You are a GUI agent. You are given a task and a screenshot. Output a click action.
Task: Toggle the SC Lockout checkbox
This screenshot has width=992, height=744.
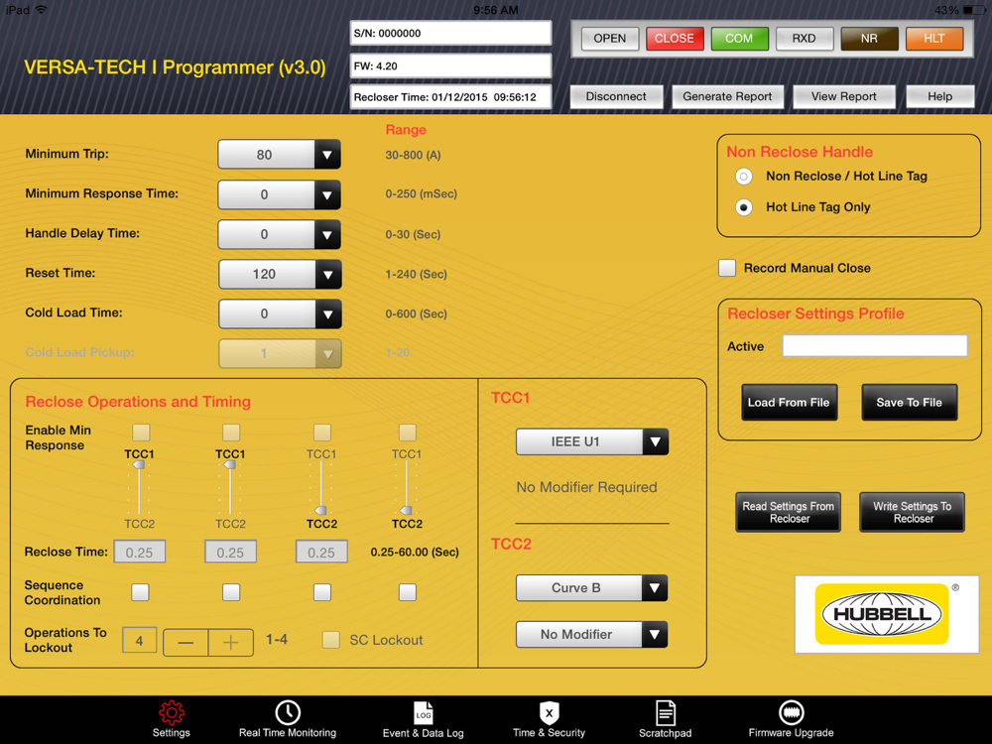click(x=330, y=640)
